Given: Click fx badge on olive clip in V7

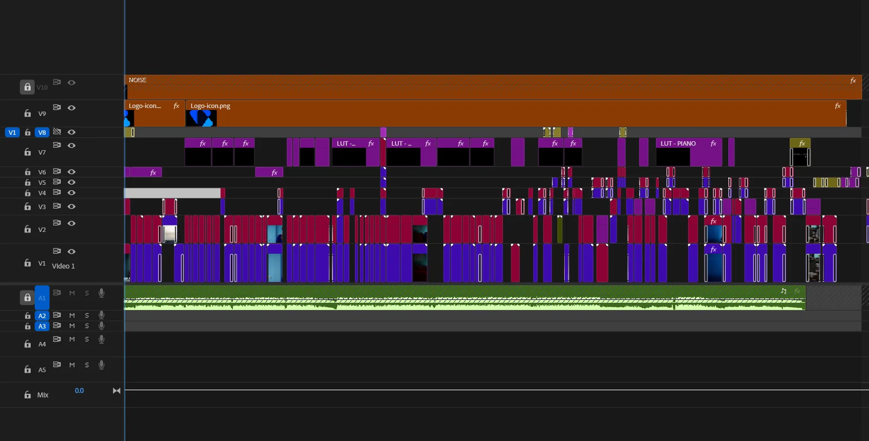Looking at the screenshot, I should (x=802, y=143).
